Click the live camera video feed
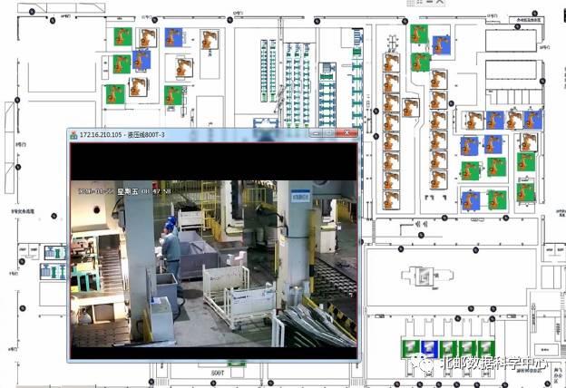Screen dimensions: 566x388 pyautogui.click(x=216, y=263)
